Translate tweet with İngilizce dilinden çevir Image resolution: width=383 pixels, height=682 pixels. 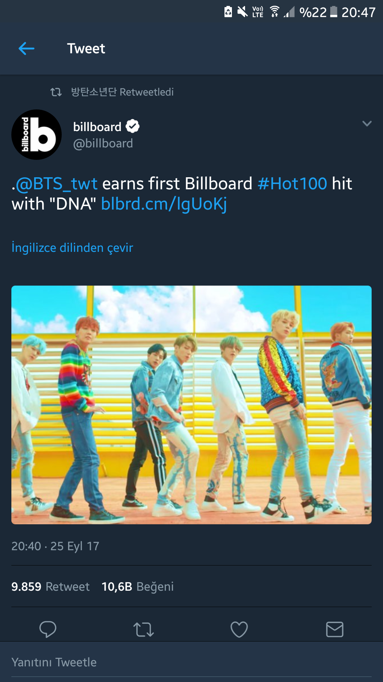click(72, 248)
